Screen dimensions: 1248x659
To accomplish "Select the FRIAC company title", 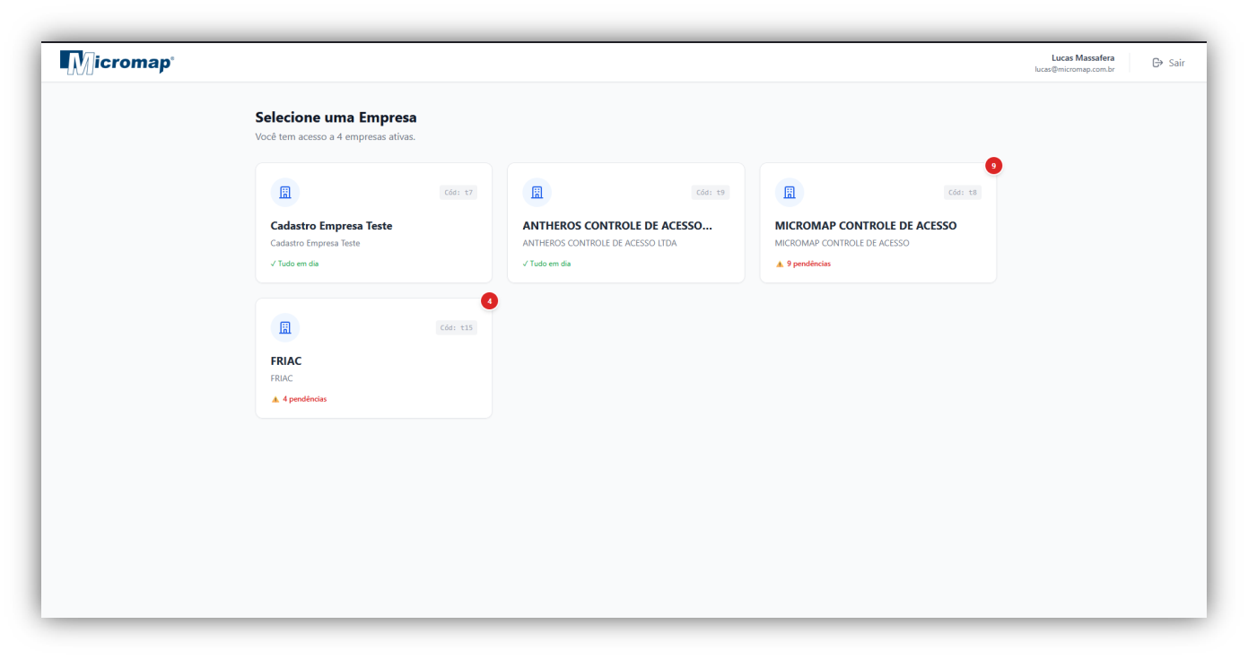I will pyautogui.click(x=286, y=361).
